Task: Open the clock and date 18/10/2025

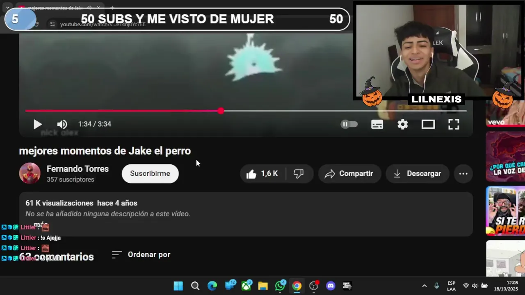Action: pos(506,286)
